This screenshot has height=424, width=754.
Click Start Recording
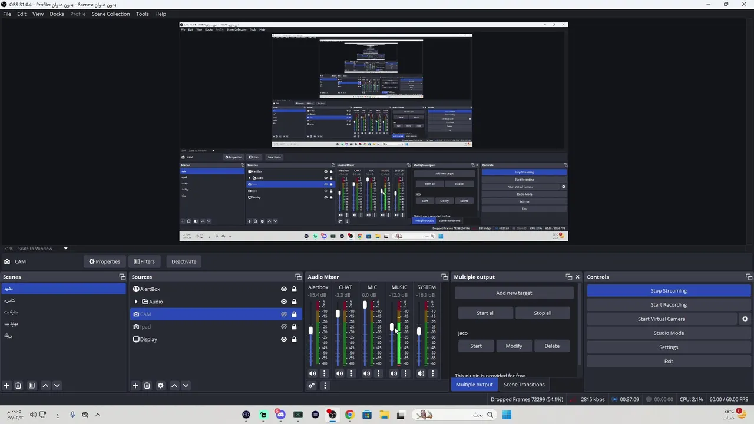click(x=669, y=305)
